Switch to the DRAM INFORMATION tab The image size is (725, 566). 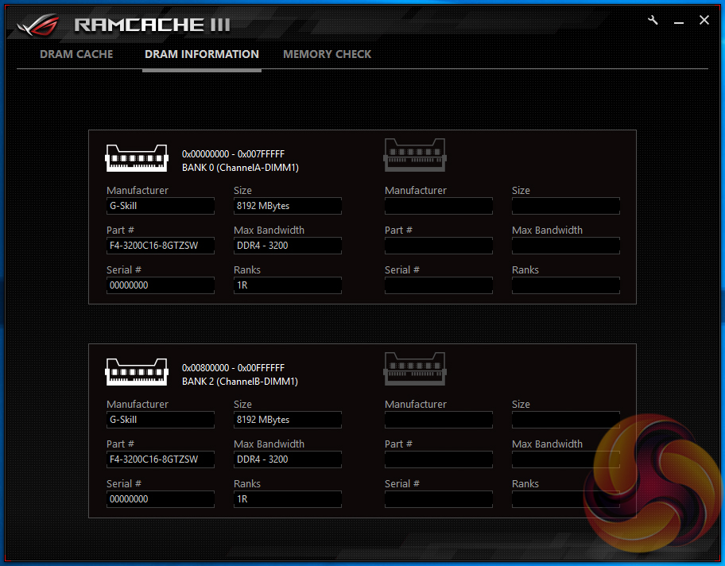tap(202, 54)
